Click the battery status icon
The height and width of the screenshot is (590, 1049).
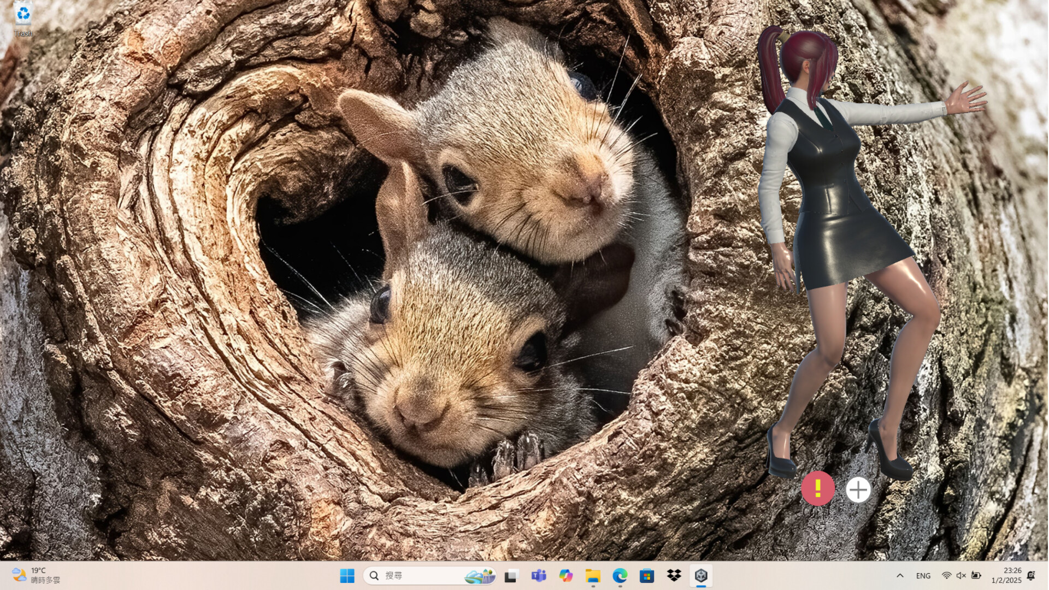[976, 575]
